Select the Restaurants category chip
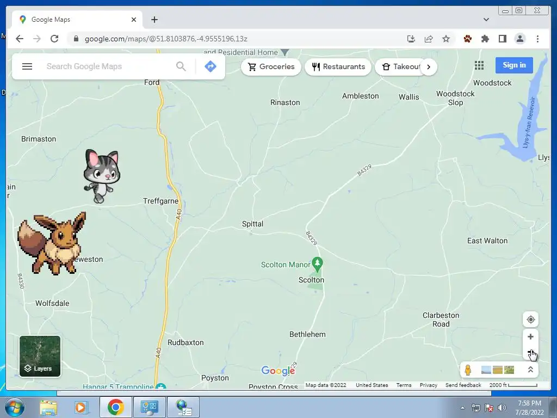This screenshot has width=557, height=418. (338, 67)
